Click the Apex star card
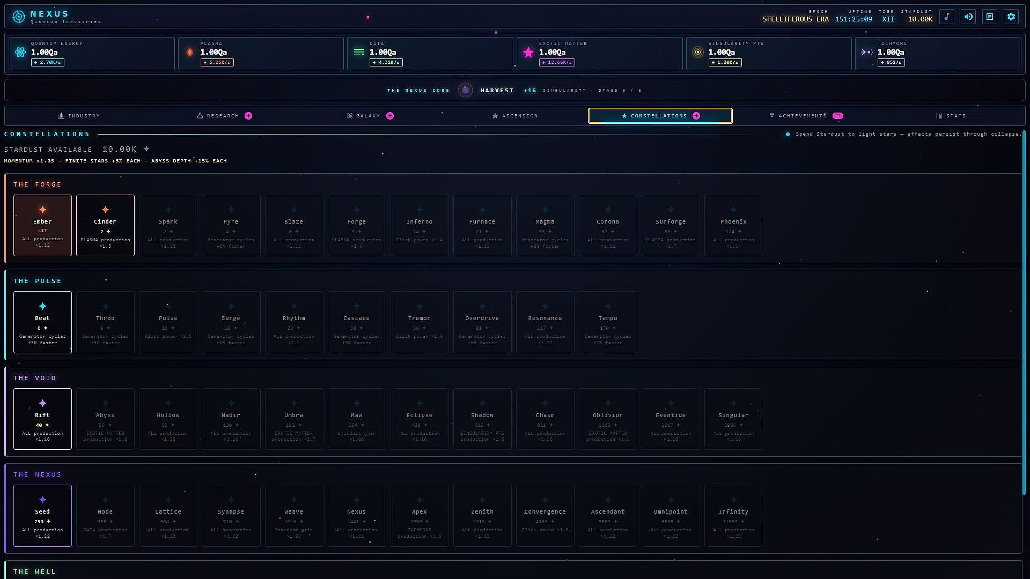This screenshot has width=1030, height=579. coord(419,516)
